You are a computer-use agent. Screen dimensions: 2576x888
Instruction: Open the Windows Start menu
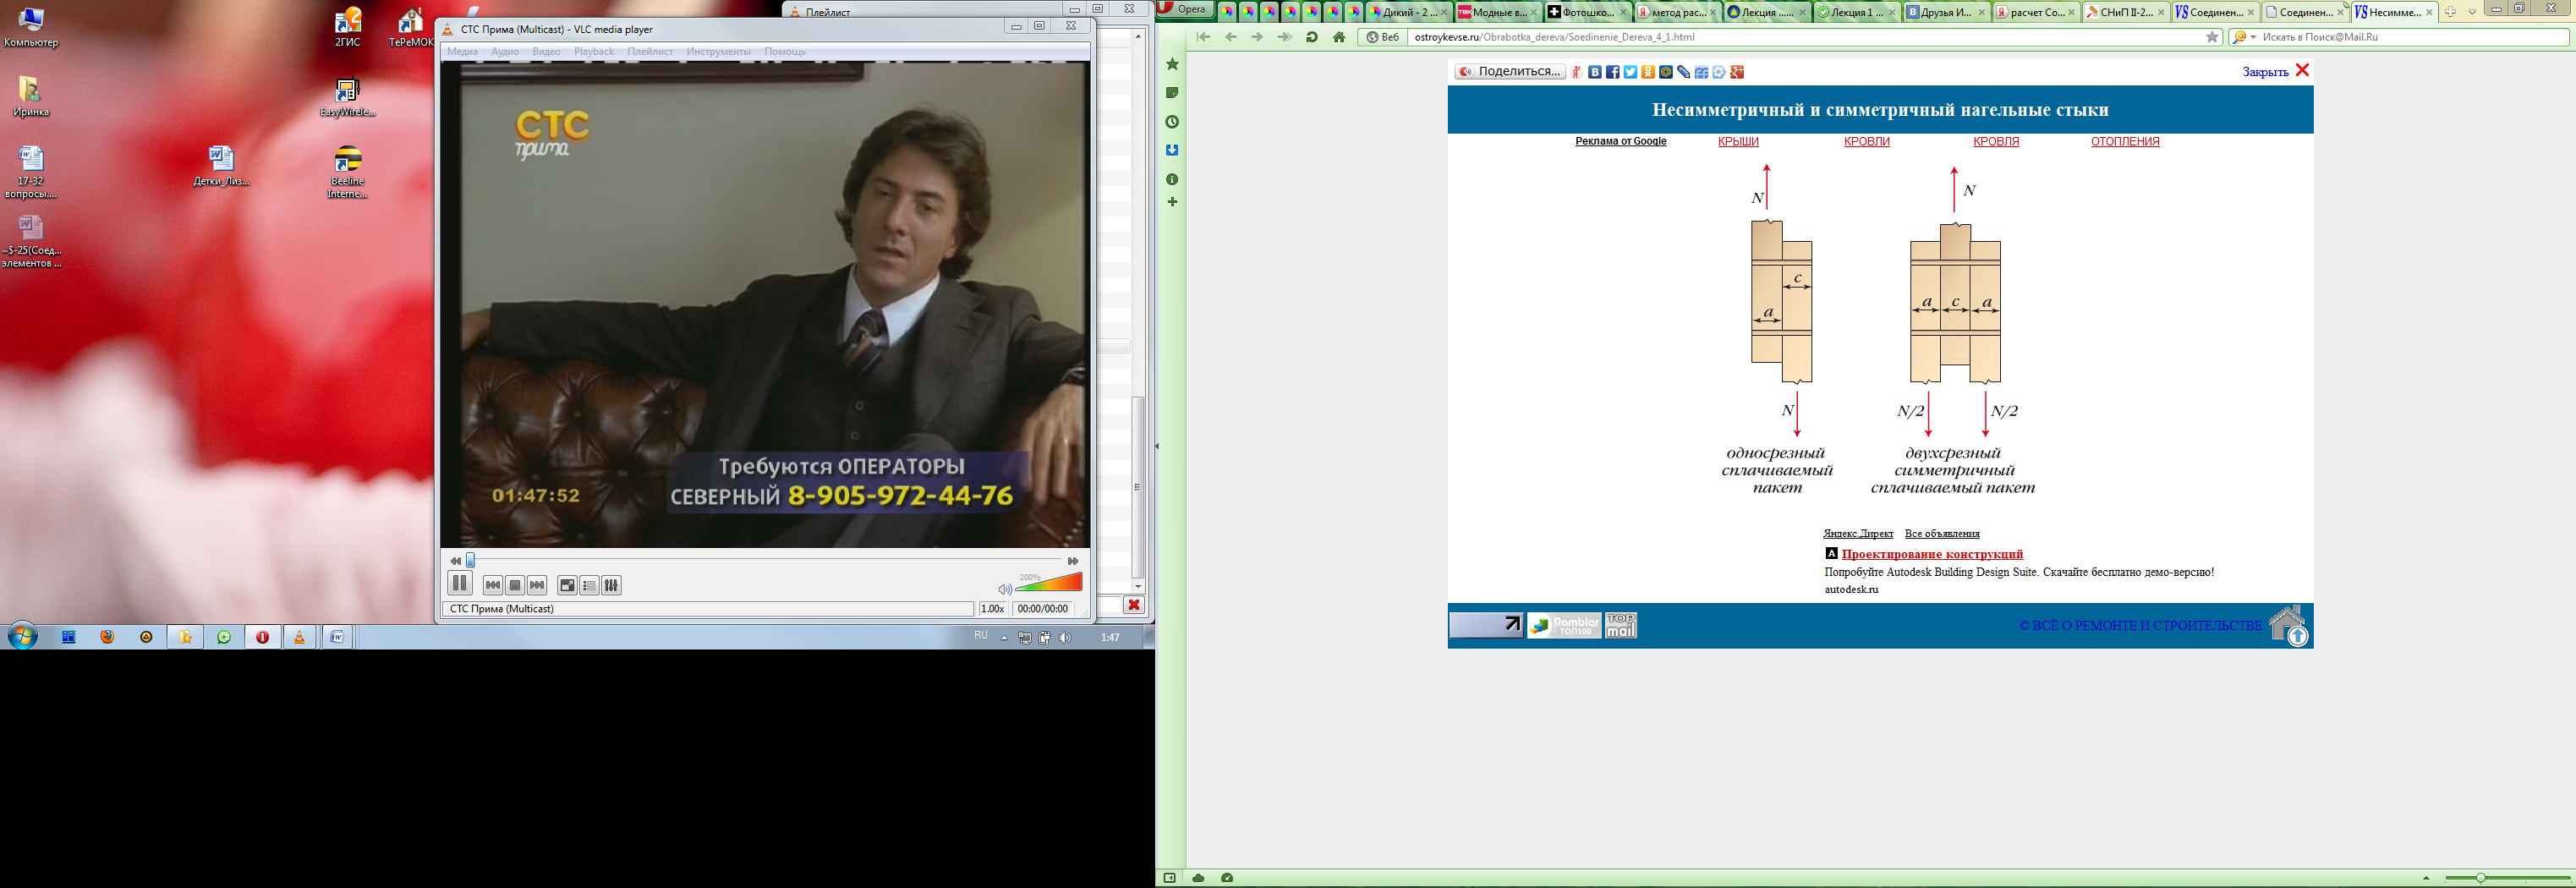(22, 636)
